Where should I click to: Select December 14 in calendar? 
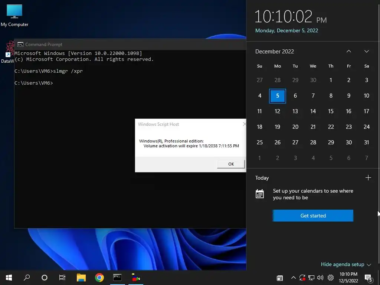tap(313, 111)
